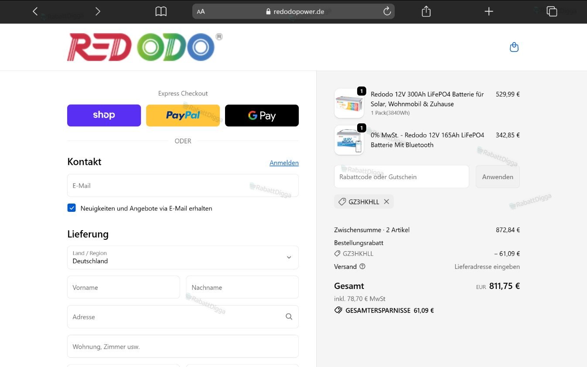
Task: Tap the AA reader settings in address bar
Action: click(201, 12)
